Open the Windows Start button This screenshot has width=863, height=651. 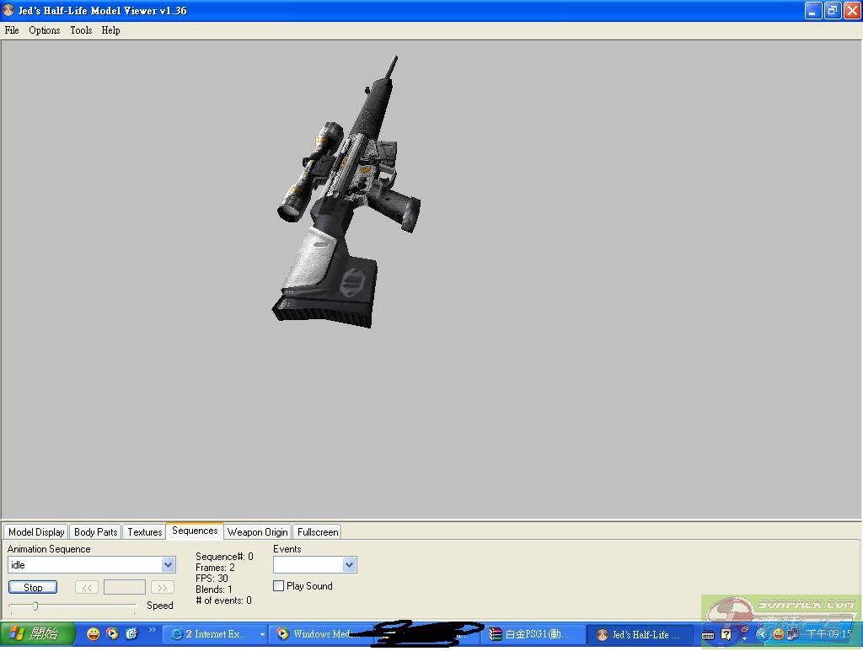pyautogui.click(x=37, y=634)
